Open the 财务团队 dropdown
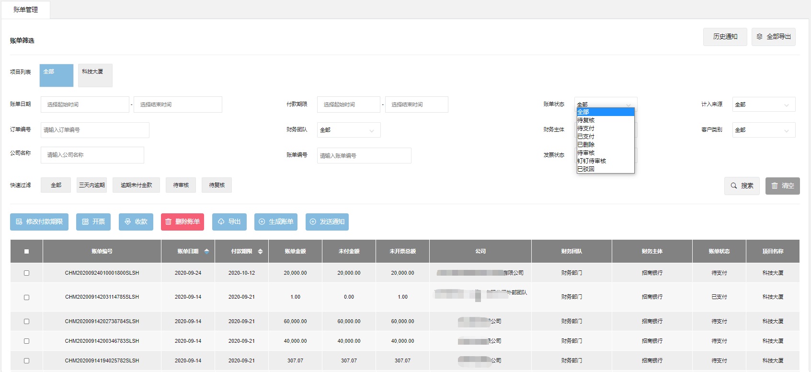Image resolution: width=811 pixels, height=372 pixels. pos(348,130)
